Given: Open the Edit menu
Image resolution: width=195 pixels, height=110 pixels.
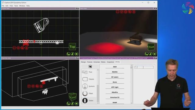Looking at the screenshot, I should (7, 6).
